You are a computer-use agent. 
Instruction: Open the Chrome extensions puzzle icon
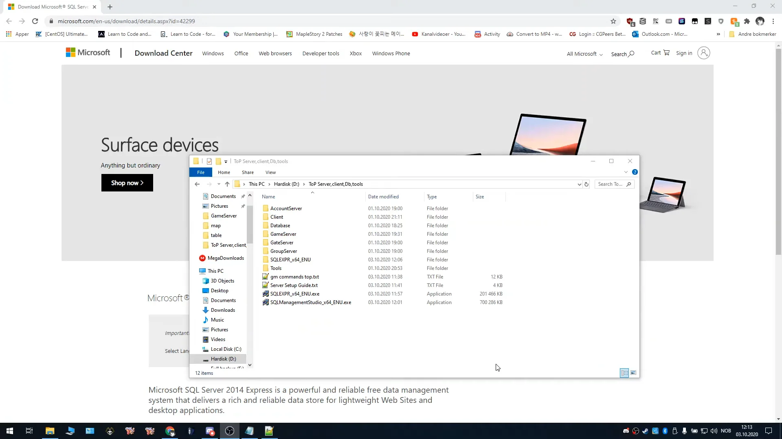pyautogui.click(x=747, y=21)
